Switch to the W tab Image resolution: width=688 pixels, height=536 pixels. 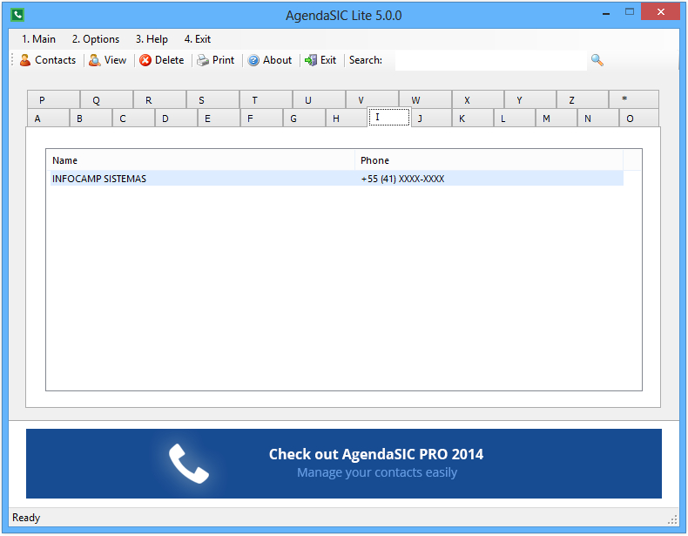coord(425,99)
